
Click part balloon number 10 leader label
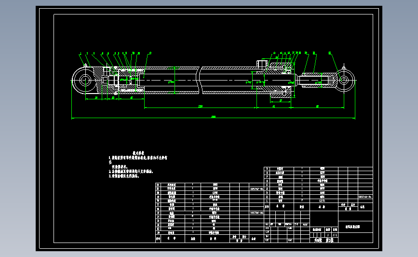pos(133,54)
